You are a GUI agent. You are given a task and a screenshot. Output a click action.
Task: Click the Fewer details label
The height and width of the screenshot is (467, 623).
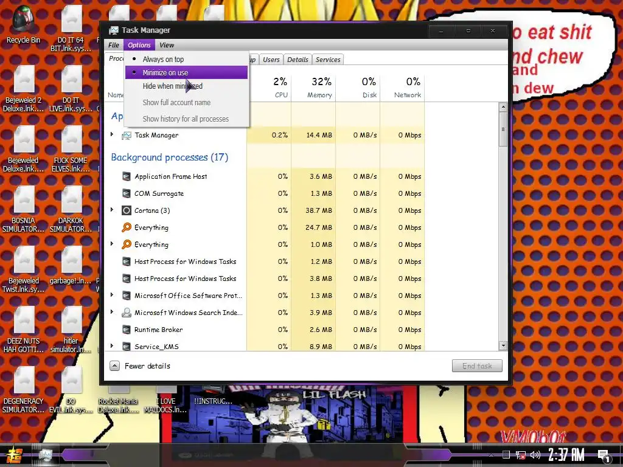coord(147,365)
